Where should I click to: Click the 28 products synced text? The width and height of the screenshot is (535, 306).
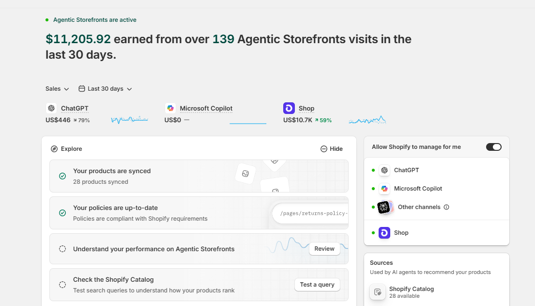point(101,182)
